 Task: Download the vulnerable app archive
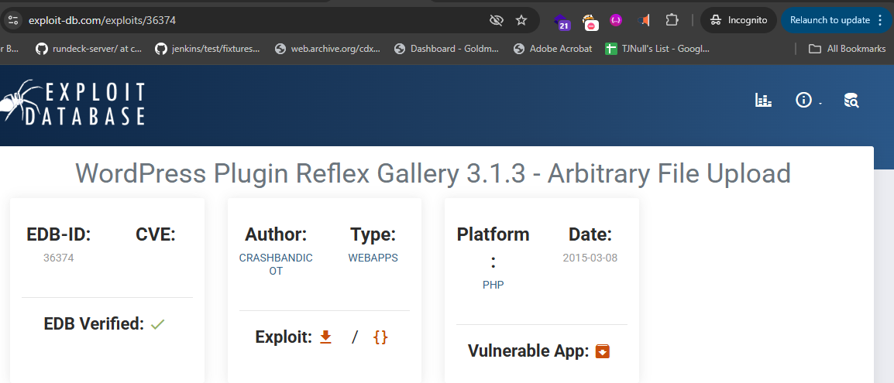point(603,351)
